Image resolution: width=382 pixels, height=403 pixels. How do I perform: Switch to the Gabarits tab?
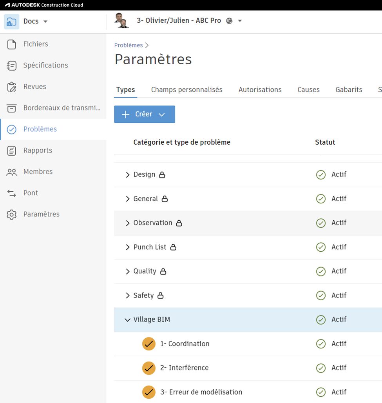click(x=349, y=90)
